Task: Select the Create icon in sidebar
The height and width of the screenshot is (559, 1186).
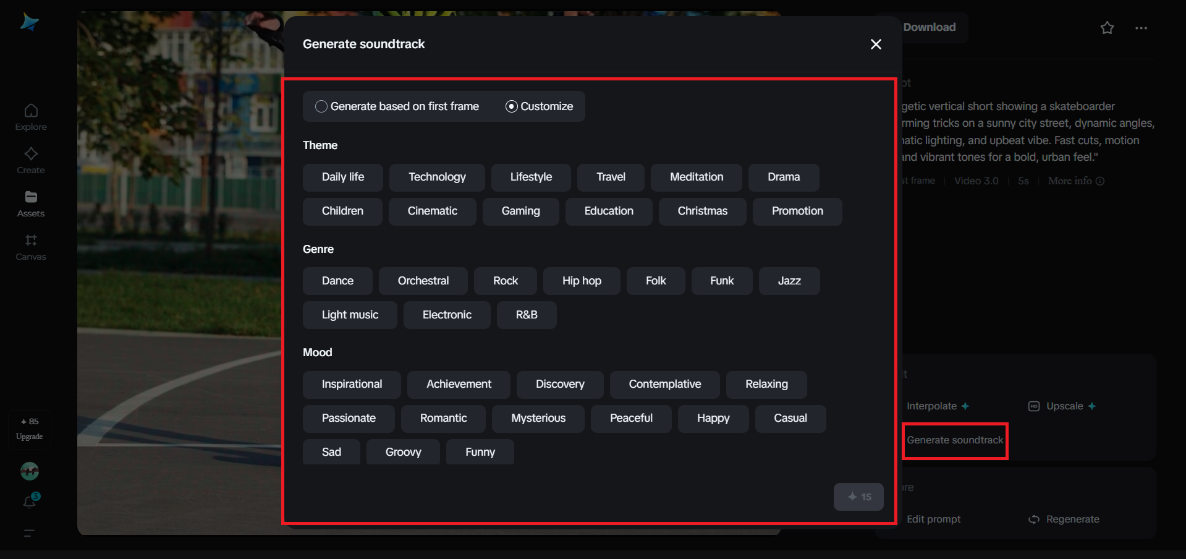Action: click(30, 160)
